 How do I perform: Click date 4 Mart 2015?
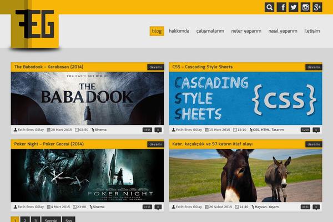point(60,206)
